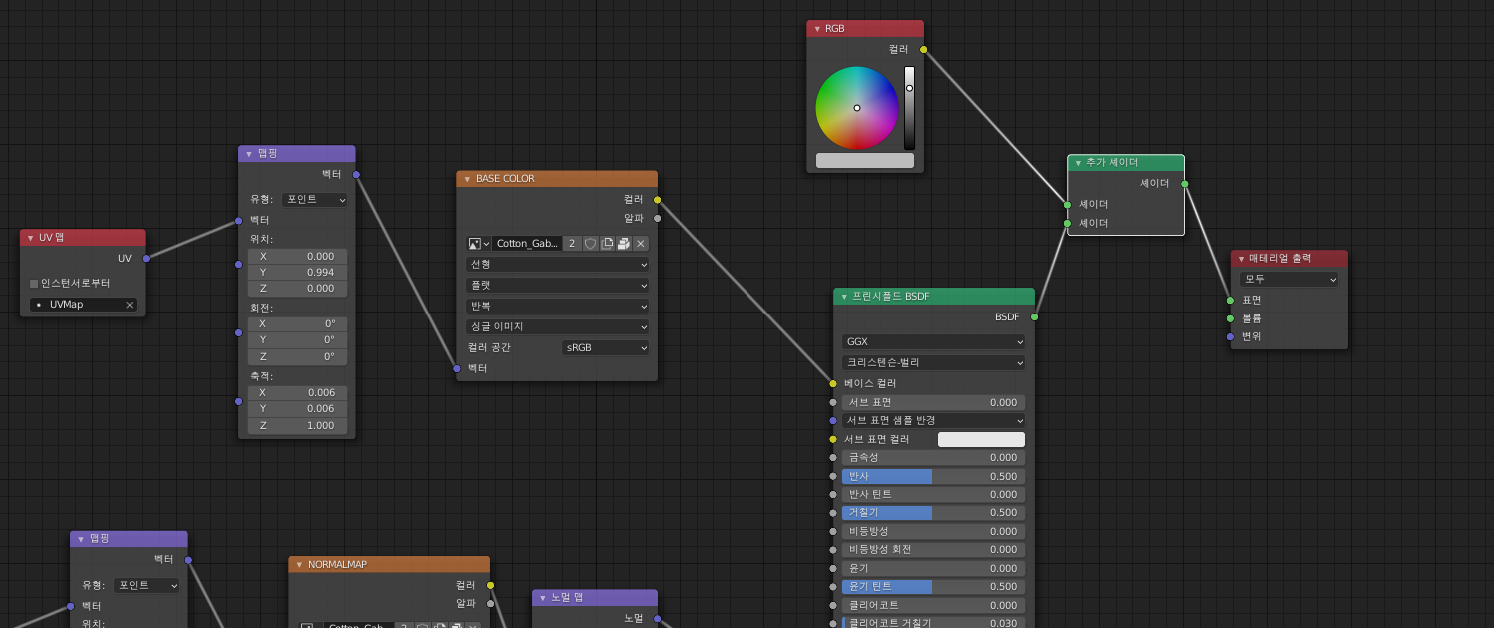Expand the 서브 표면 샘플 반경 dropdown
This screenshot has height=628, width=1494.
pyautogui.click(x=934, y=420)
